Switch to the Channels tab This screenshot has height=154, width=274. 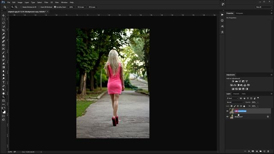coord(236,94)
